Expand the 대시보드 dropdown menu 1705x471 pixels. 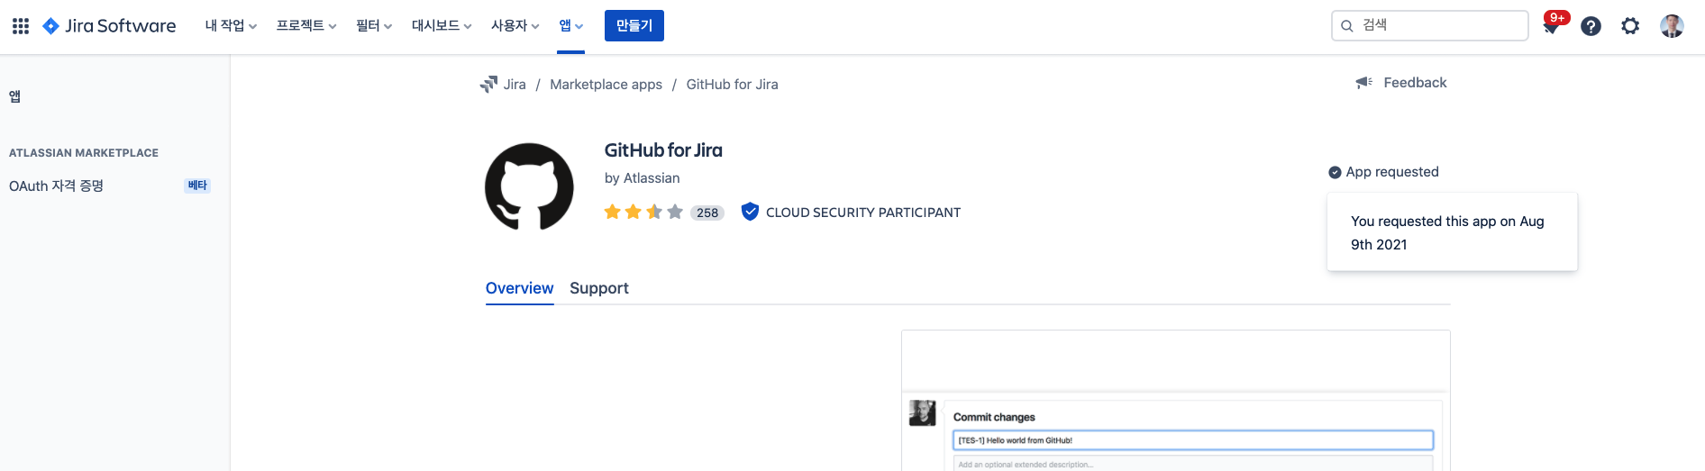click(442, 26)
